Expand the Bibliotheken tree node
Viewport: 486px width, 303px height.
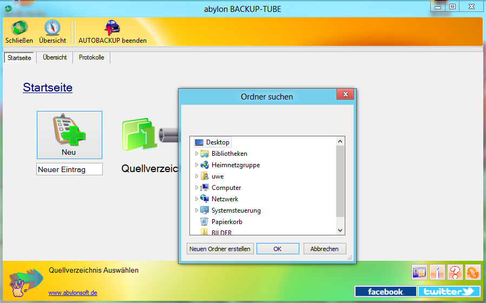click(196, 153)
